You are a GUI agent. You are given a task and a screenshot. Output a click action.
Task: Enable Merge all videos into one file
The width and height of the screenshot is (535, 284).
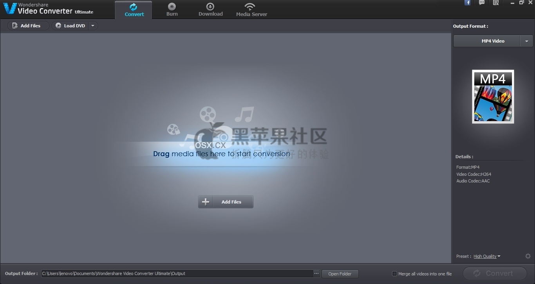[x=395, y=273]
